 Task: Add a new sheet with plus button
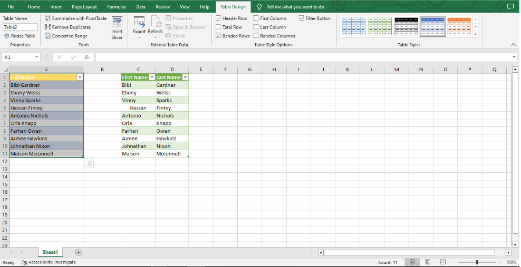pyautogui.click(x=79, y=253)
